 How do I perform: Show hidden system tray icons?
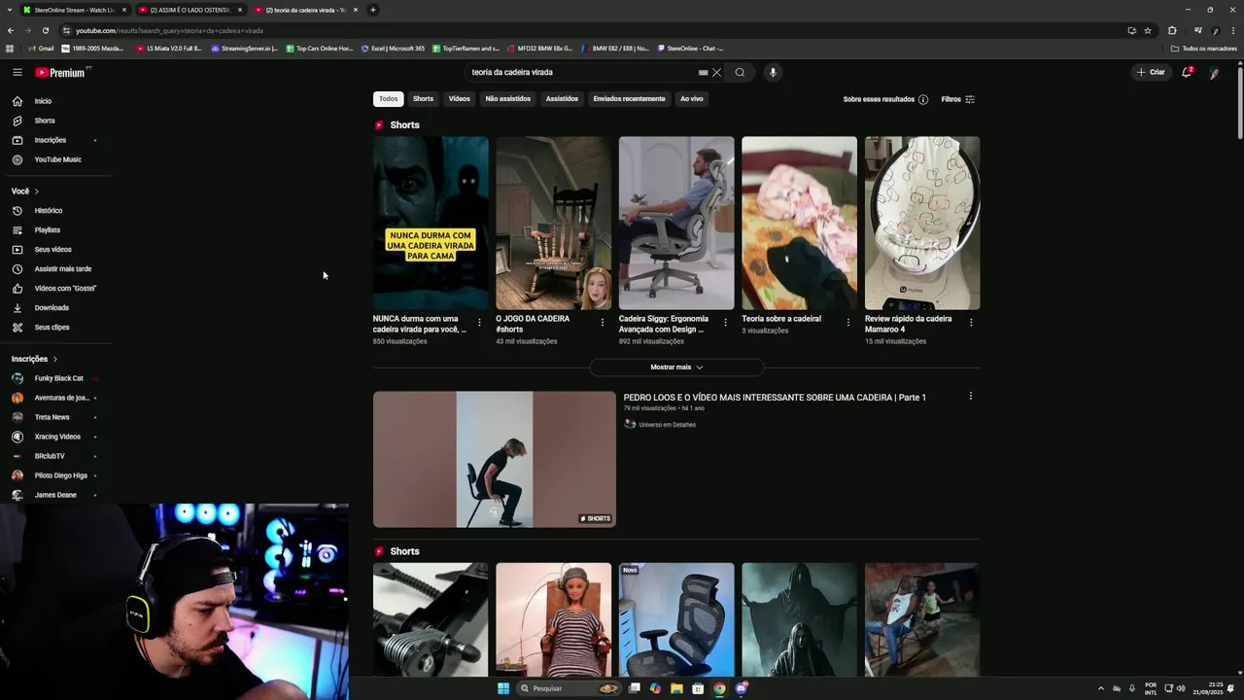pyautogui.click(x=1101, y=688)
